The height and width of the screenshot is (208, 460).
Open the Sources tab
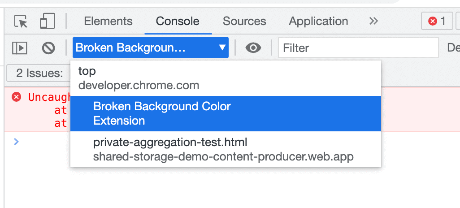pyautogui.click(x=244, y=21)
